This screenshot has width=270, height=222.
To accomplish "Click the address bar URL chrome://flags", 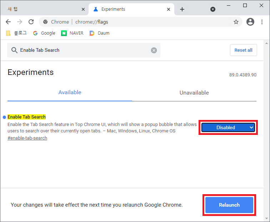I will (91, 22).
